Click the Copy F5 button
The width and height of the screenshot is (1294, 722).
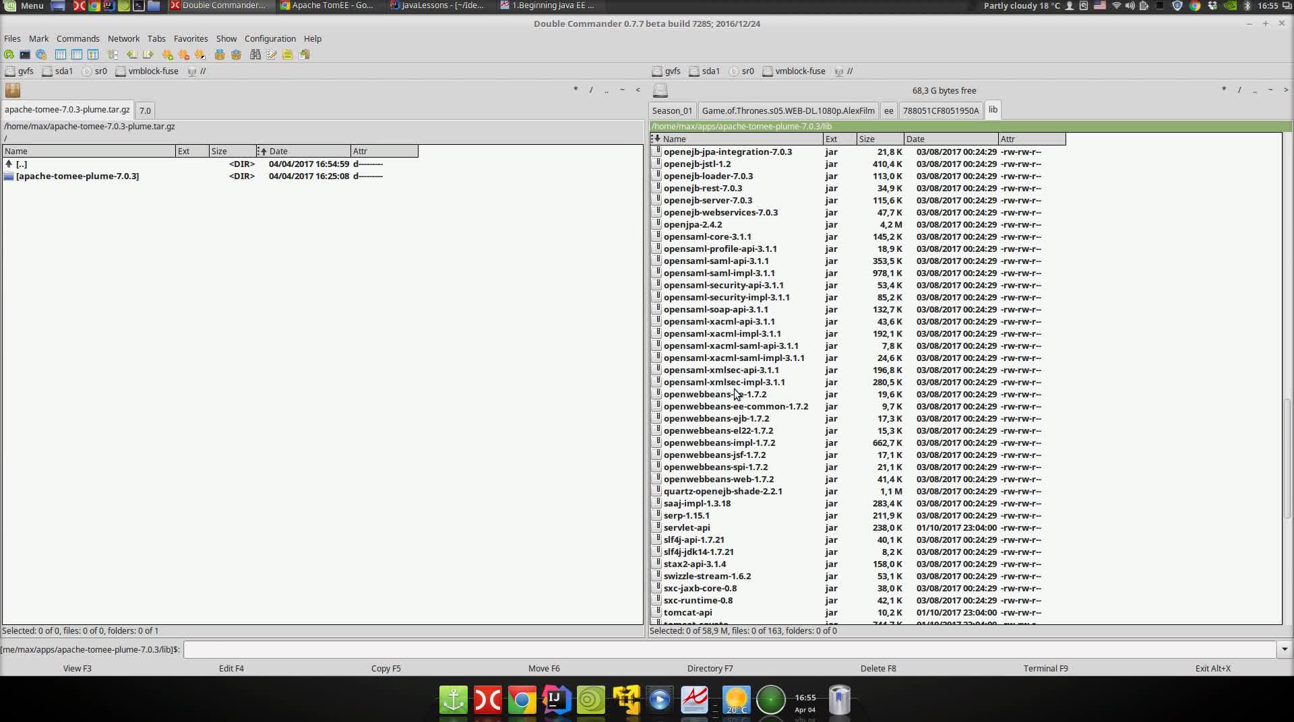tap(386, 668)
